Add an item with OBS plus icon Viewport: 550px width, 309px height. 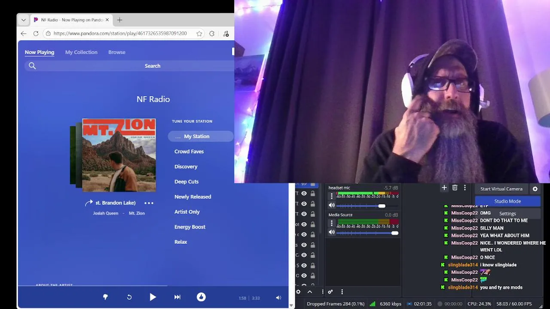(x=444, y=188)
